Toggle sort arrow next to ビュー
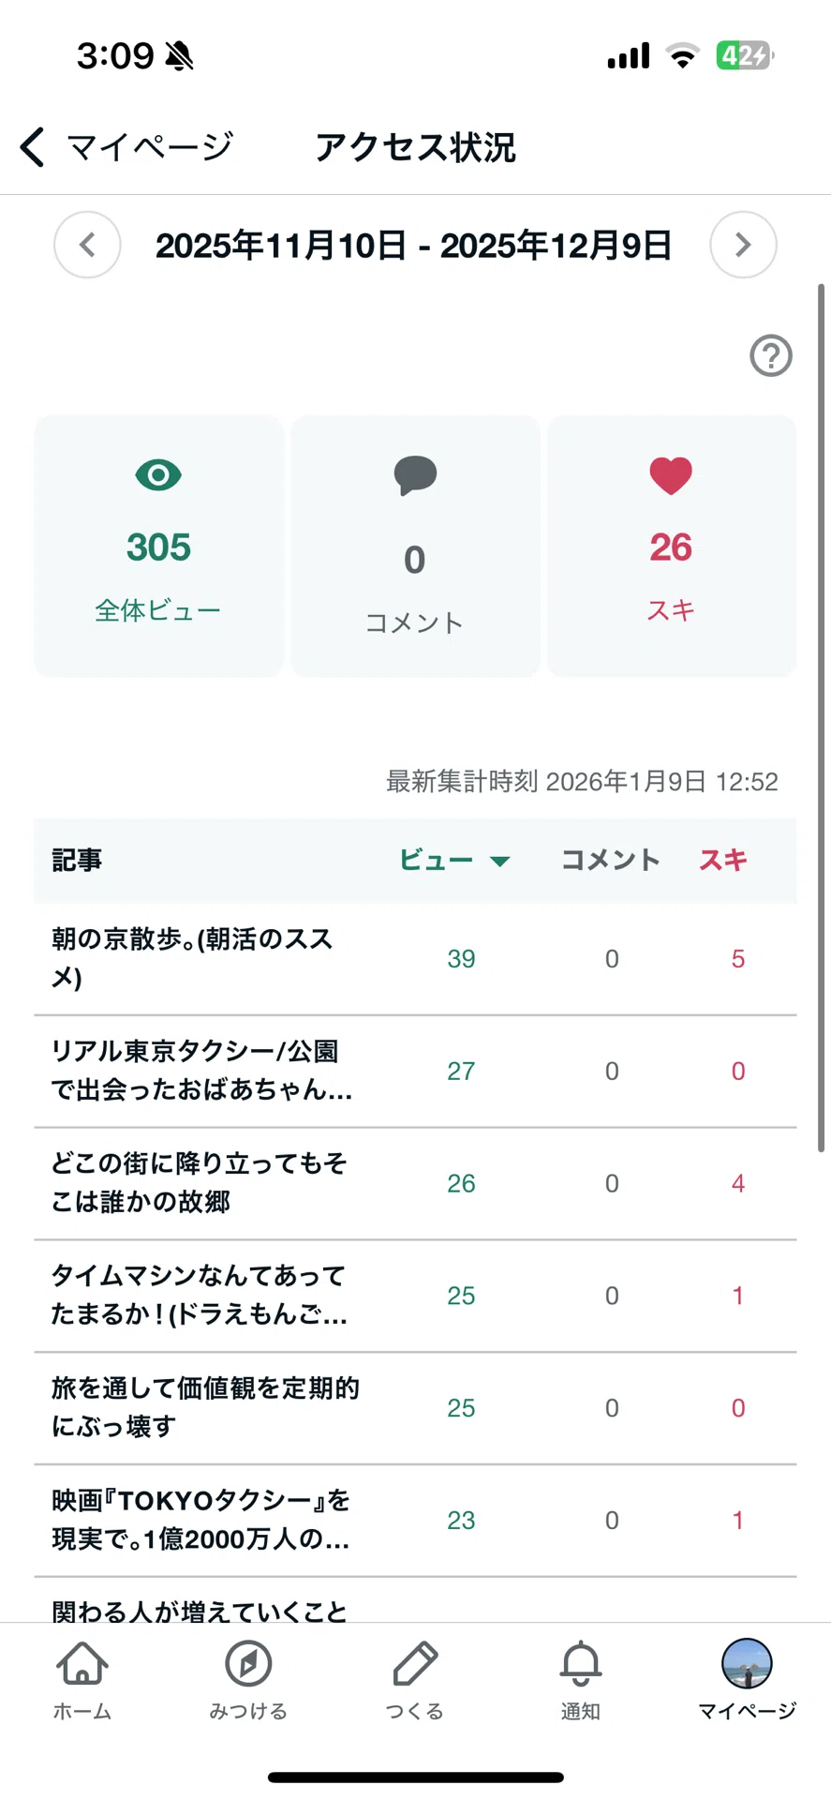The width and height of the screenshot is (831, 1800). pyautogui.click(x=500, y=861)
